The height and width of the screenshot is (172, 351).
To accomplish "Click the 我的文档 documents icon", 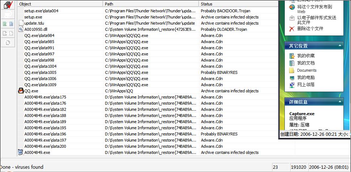I will coord(292,63).
